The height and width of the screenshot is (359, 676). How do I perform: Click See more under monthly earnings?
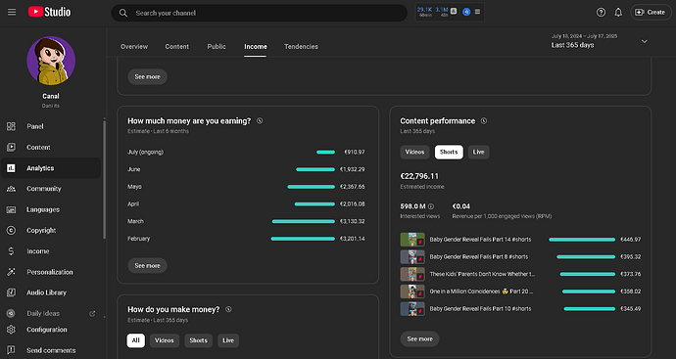147,266
